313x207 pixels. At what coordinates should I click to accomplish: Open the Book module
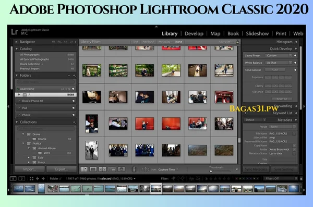233,33
